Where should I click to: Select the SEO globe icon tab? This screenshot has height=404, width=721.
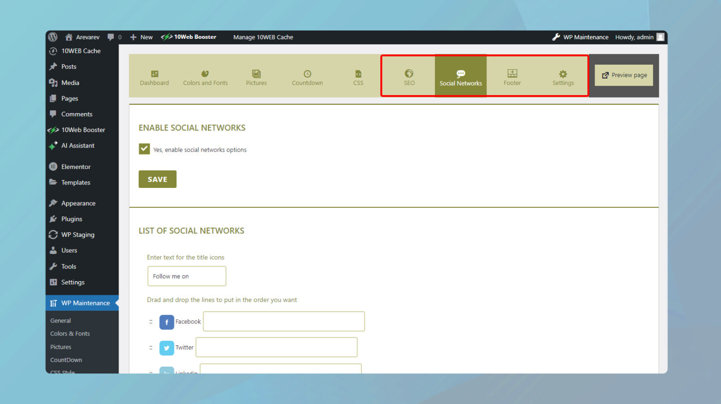[x=409, y=74]
